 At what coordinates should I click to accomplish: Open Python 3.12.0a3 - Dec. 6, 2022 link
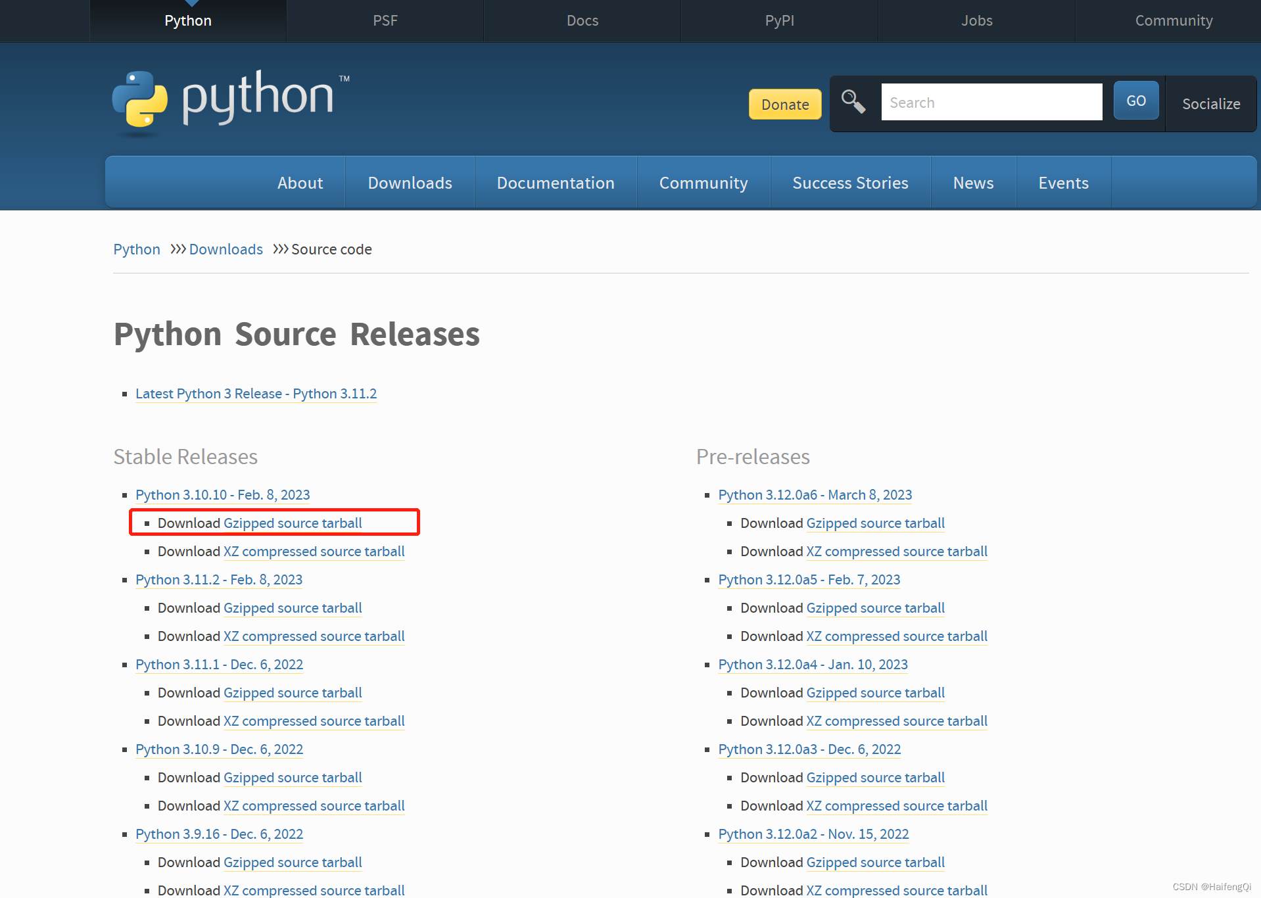(x=809, y=749)
